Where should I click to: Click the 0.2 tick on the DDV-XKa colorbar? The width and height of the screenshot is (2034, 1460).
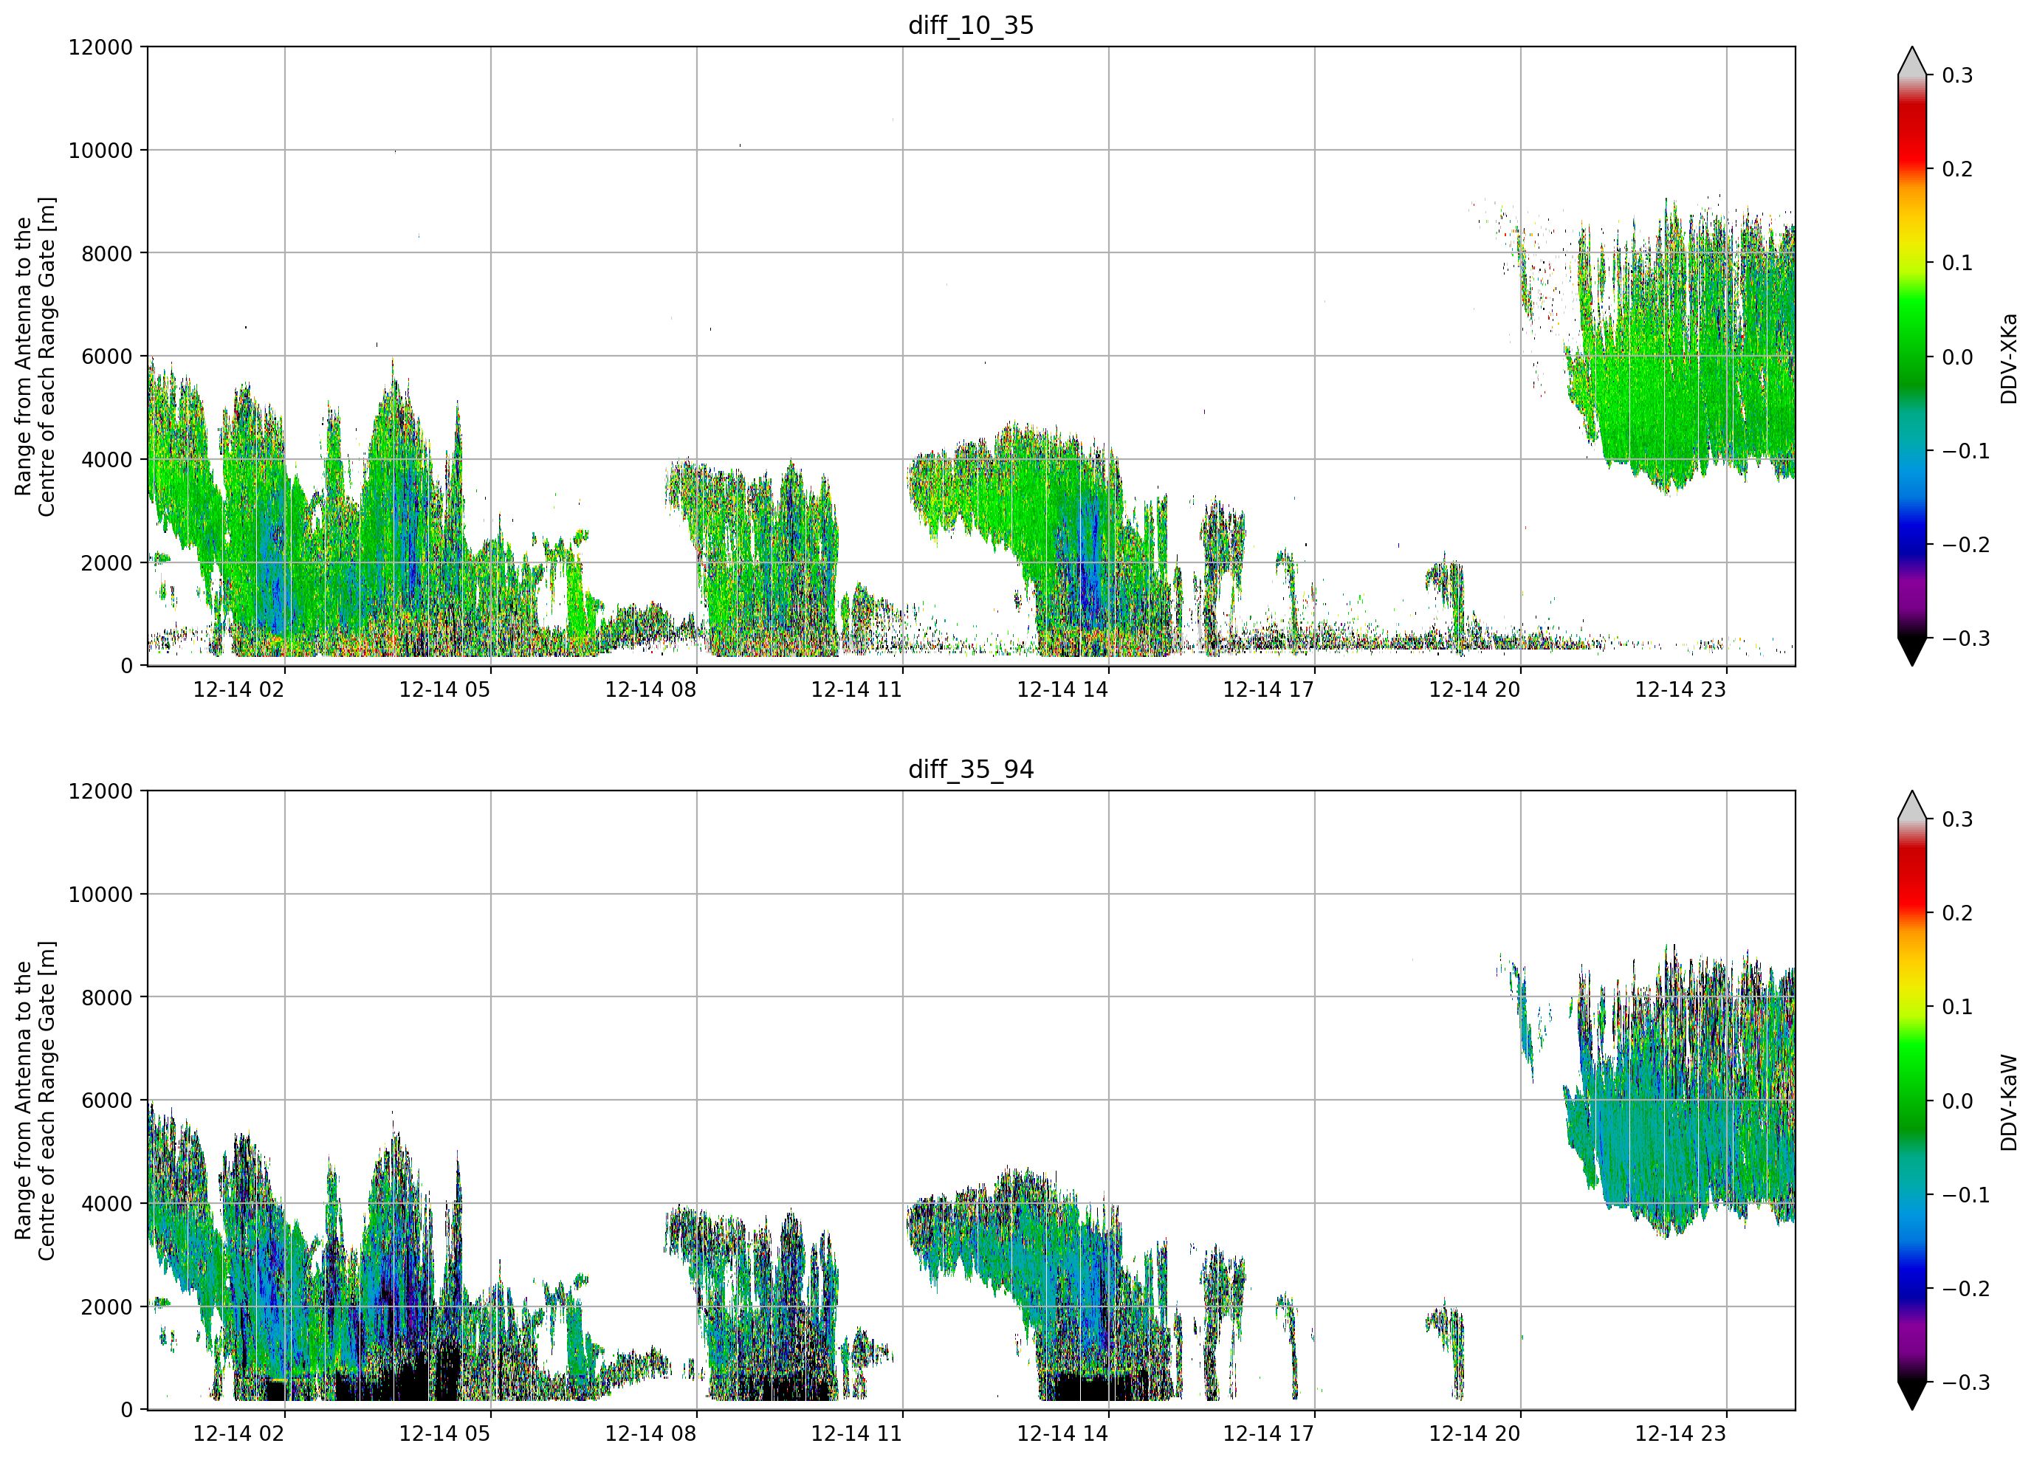point(1957,168)
